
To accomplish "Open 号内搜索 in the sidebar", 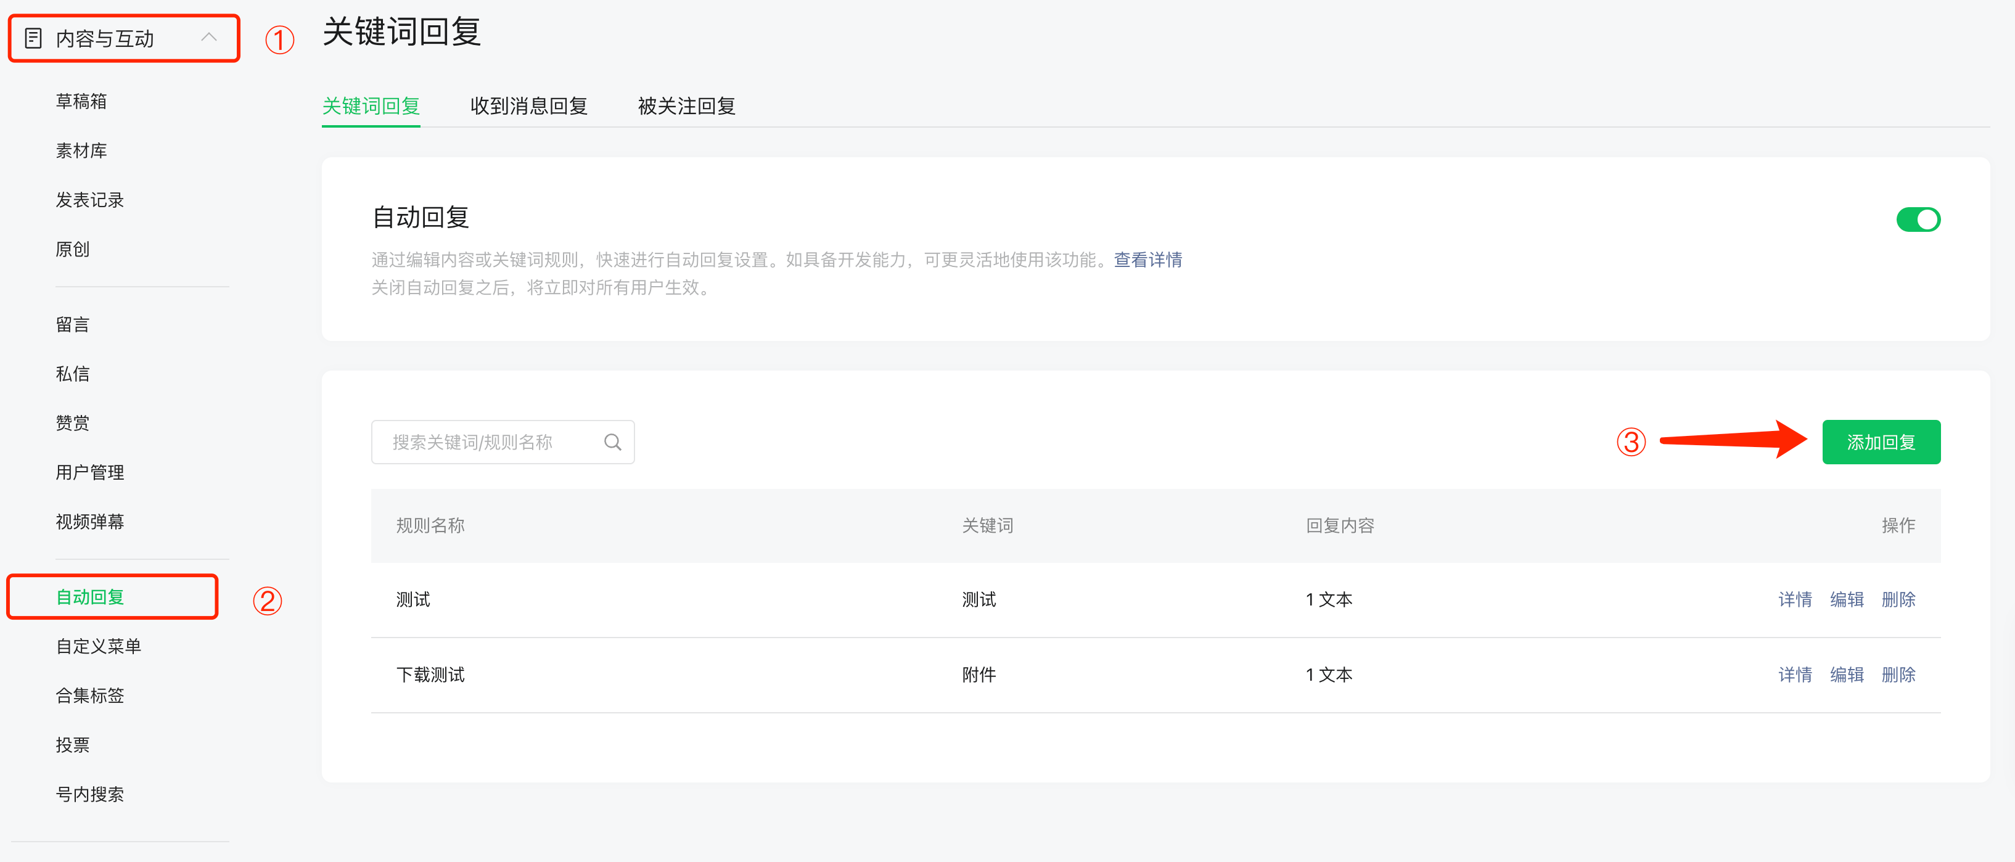I will pyautogui.click(x=90, y=795).
